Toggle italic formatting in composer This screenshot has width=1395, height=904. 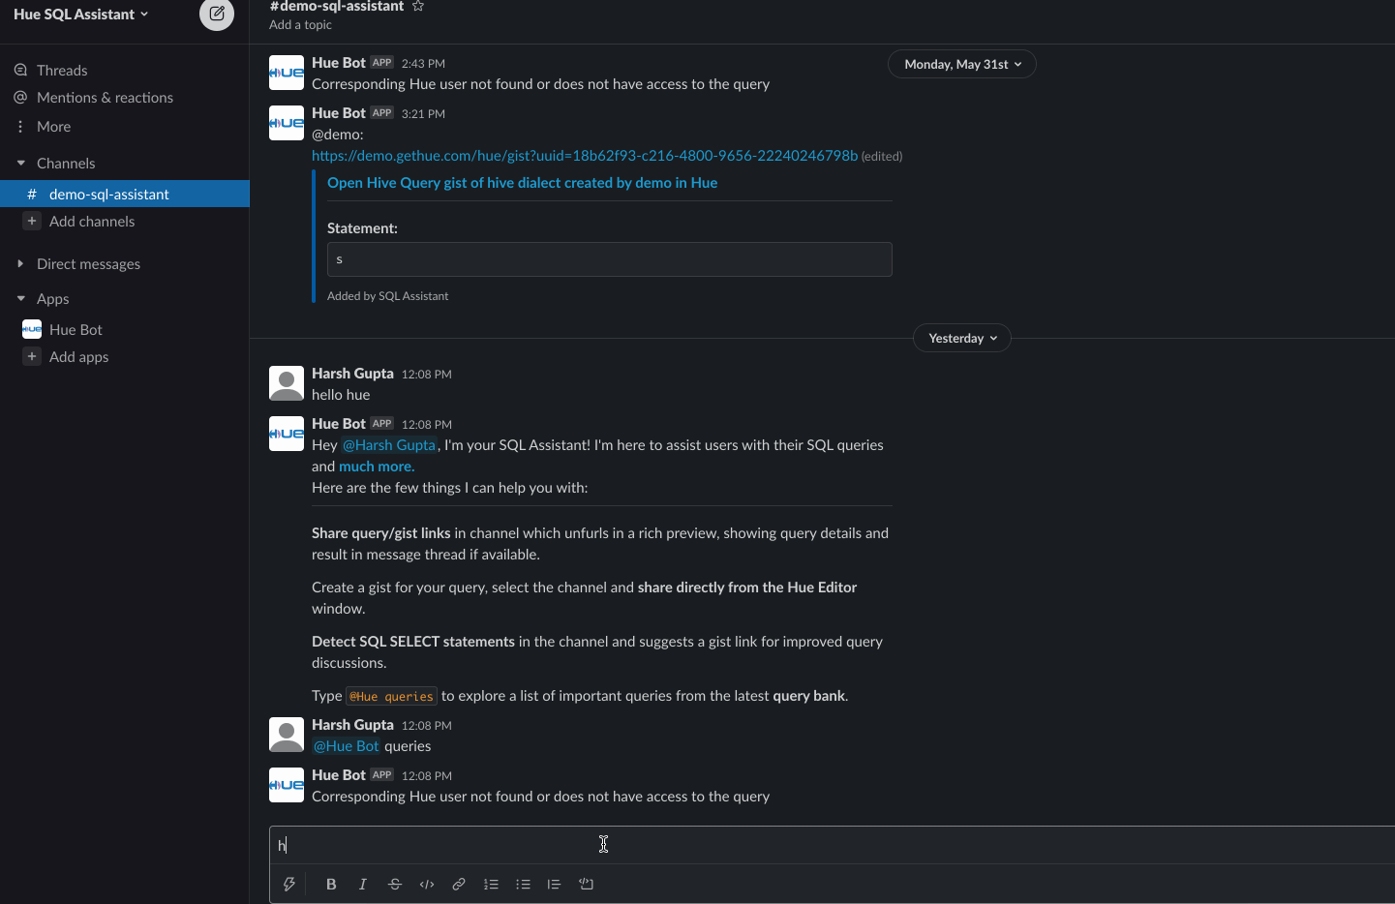pyautogui.click(x=363, y=884)
